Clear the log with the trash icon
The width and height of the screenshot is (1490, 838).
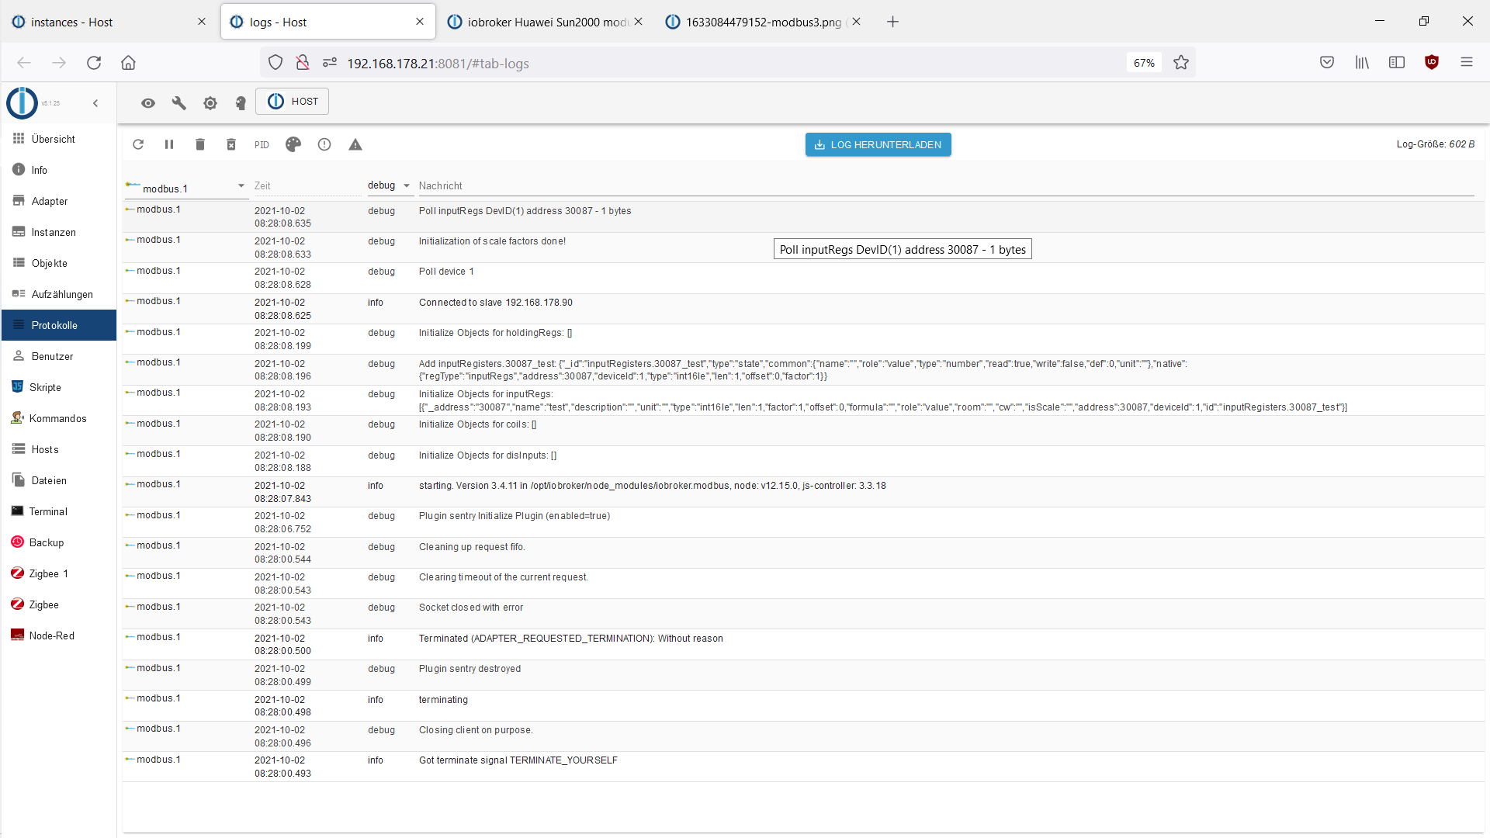[200, 144]
